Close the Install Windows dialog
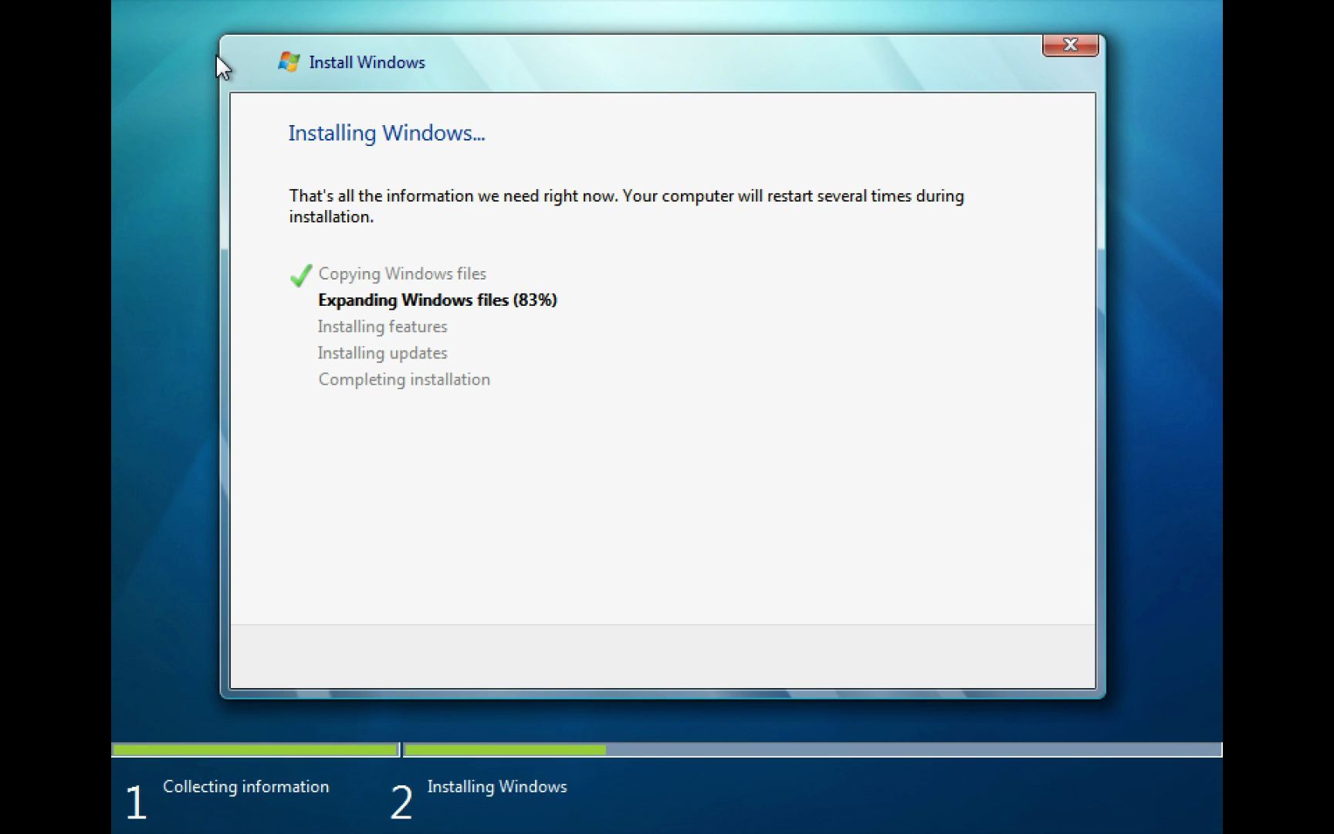The height and width of the screenshot is (834, 1334). pyautogui.click(x=1070, y=45)
